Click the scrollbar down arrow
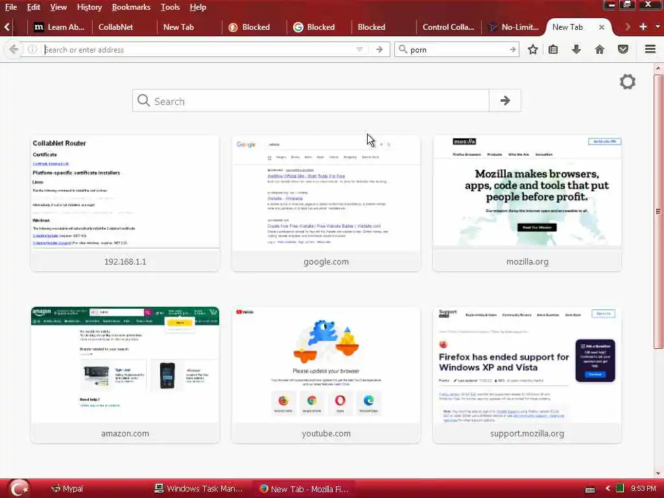Viewport: 664px width, 498px height. click(659, 473)
